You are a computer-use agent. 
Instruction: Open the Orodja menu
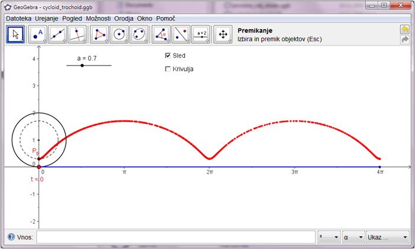124,18
